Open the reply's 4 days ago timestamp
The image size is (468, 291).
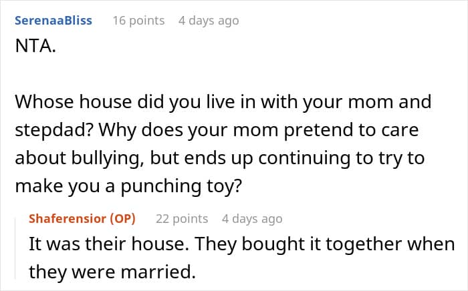point(252,219)
